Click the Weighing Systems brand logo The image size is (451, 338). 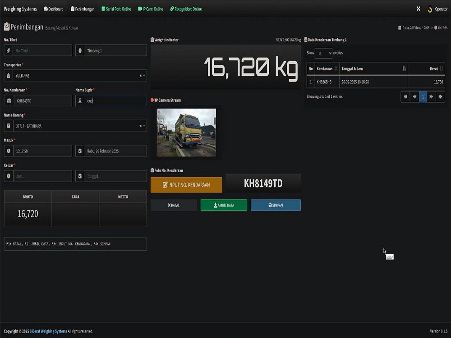point(20,9)
